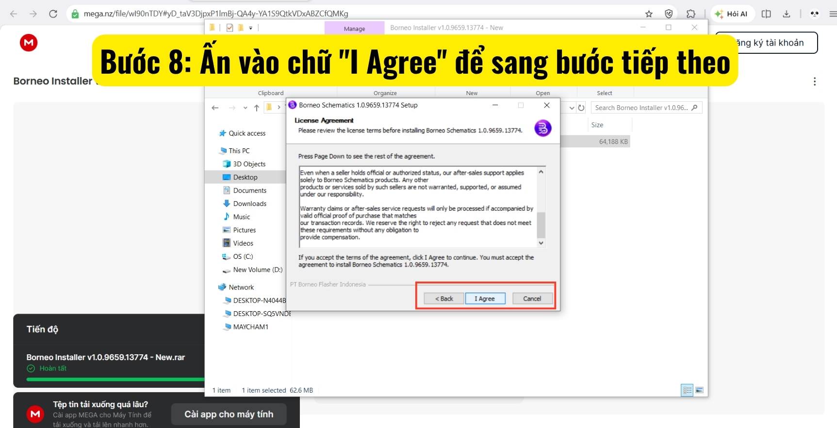The height and width of the screenshot is (428, 837).
Task: Go forward in File Explorer
Action: (232, 108)
